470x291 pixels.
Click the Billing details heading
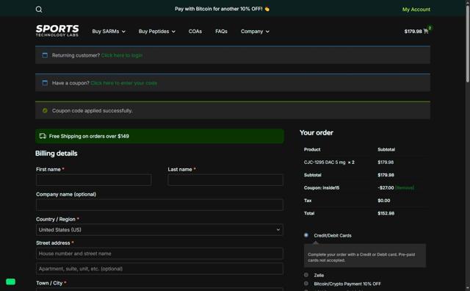click(x=57, y=154)
